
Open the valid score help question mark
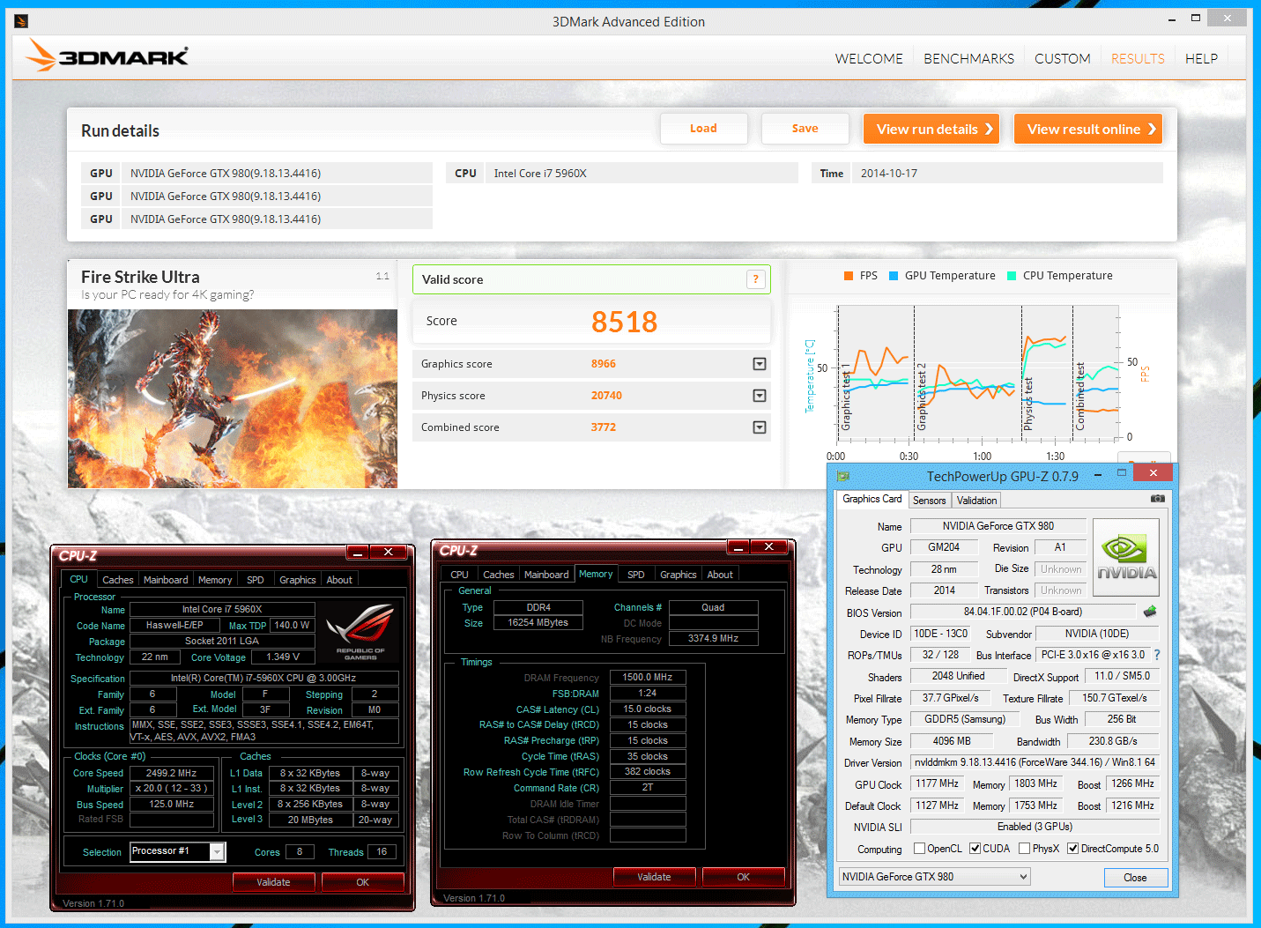pyautogui.click(x=755, y=279)
